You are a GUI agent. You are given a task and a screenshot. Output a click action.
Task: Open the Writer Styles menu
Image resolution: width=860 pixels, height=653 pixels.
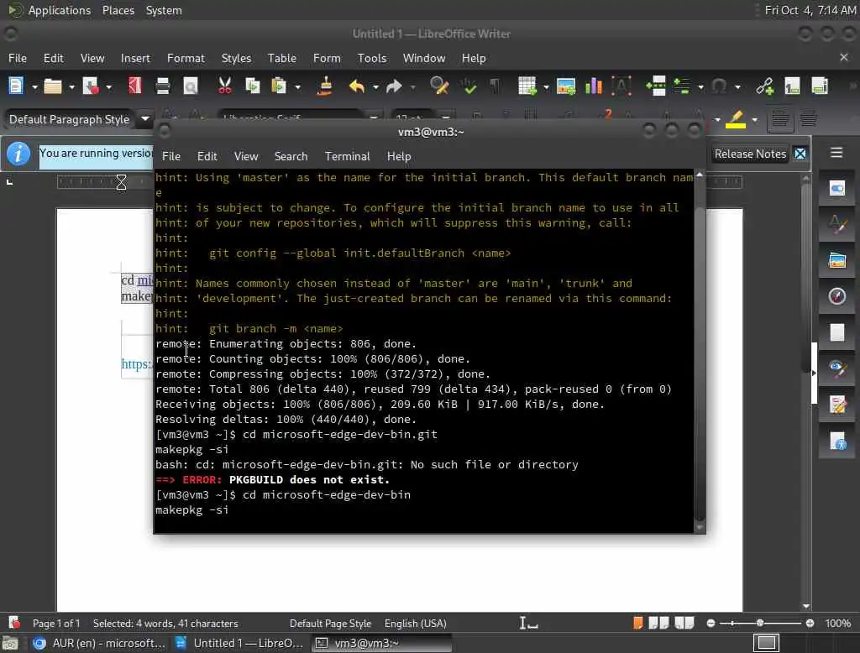click(x=236, y=58)
